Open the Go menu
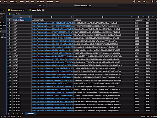The height and width of the screenshot is (118, 157). 27,2
